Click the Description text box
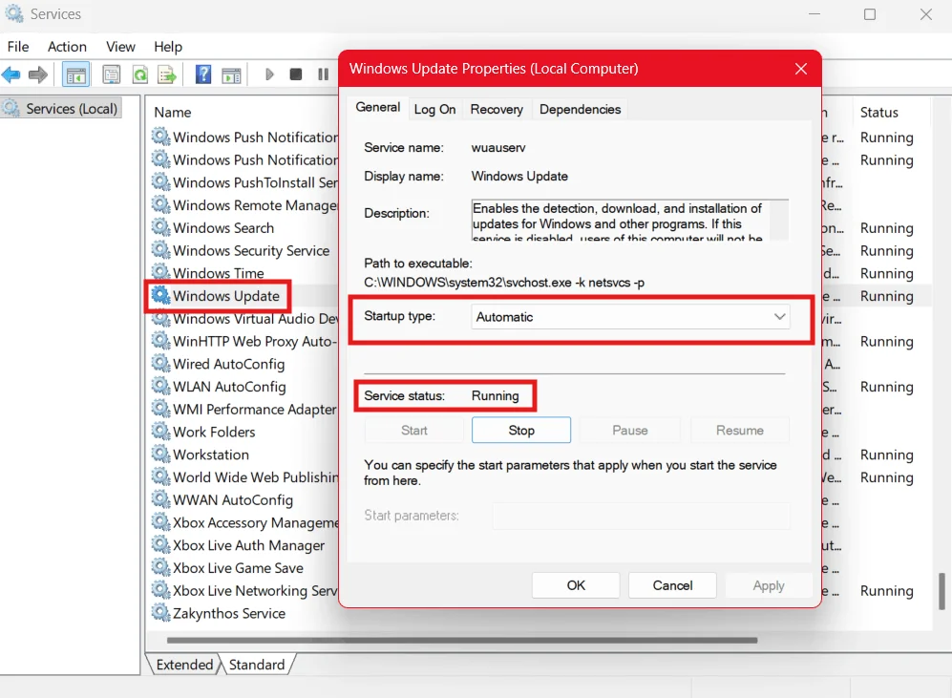 (629, 220)
